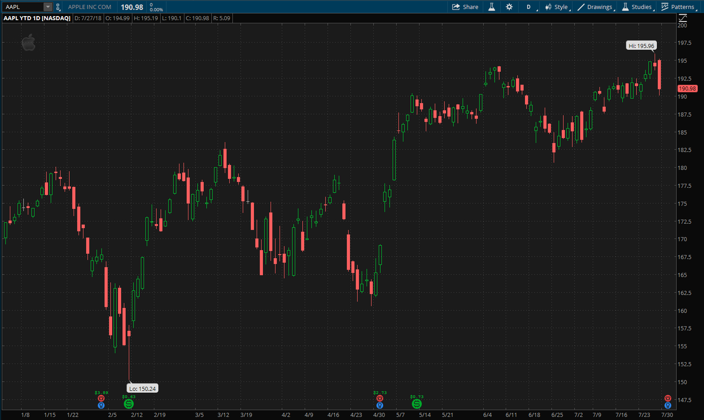The height and width of the screenshot is (420, 704).
Task: Click the H: 195.19 high value
Action: (x=146, y=18)
